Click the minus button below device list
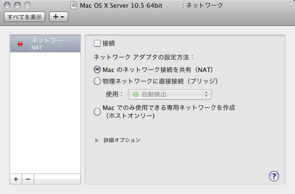 [27, 179]
